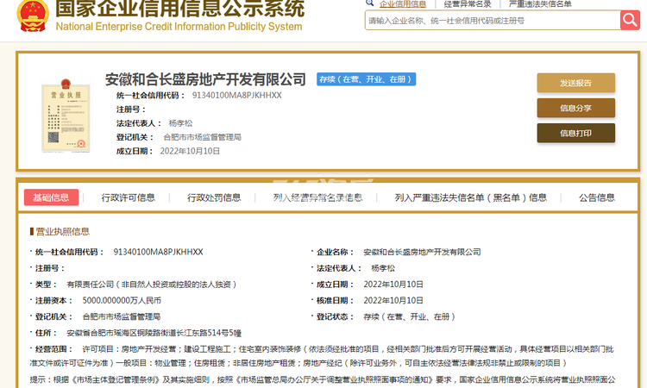Focus the enterprise name search field
The image size is (647, 388).
(x=493, y=20)
